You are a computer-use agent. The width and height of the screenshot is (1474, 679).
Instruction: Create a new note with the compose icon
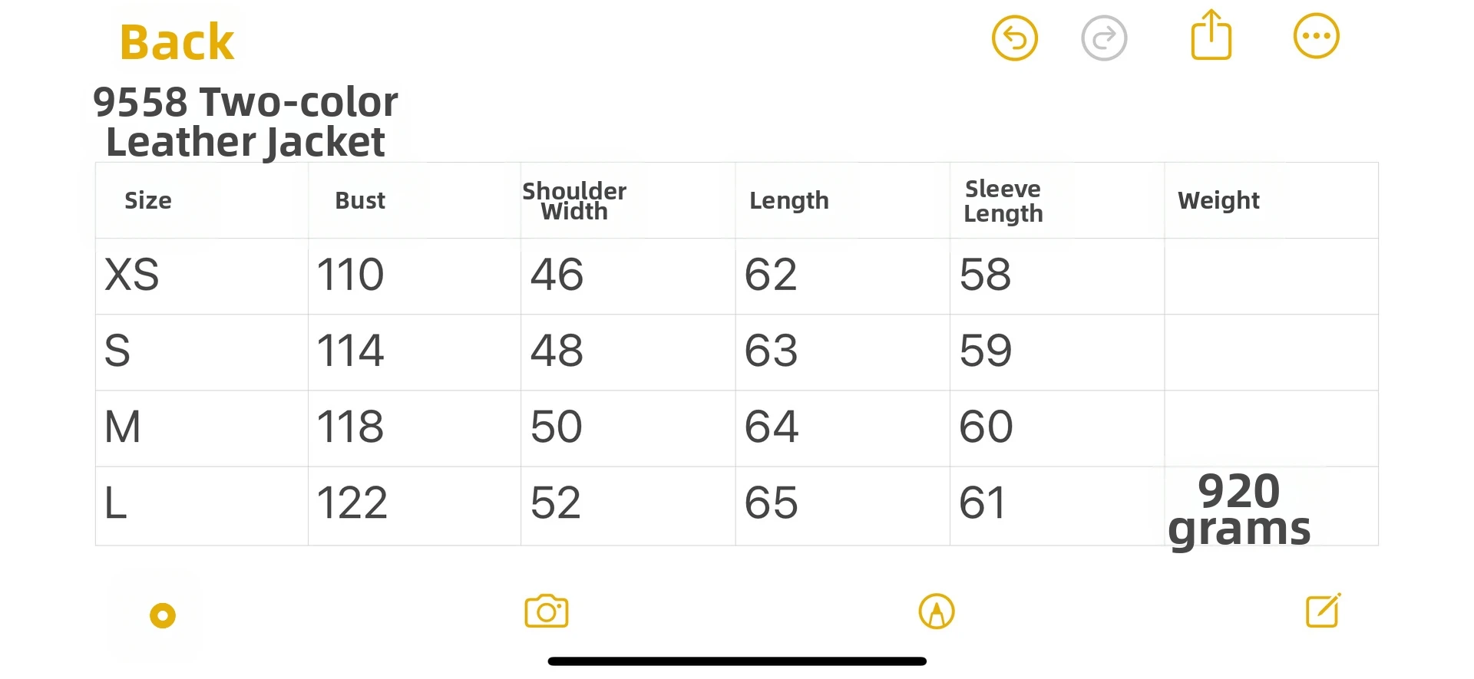click(1323, 611)
